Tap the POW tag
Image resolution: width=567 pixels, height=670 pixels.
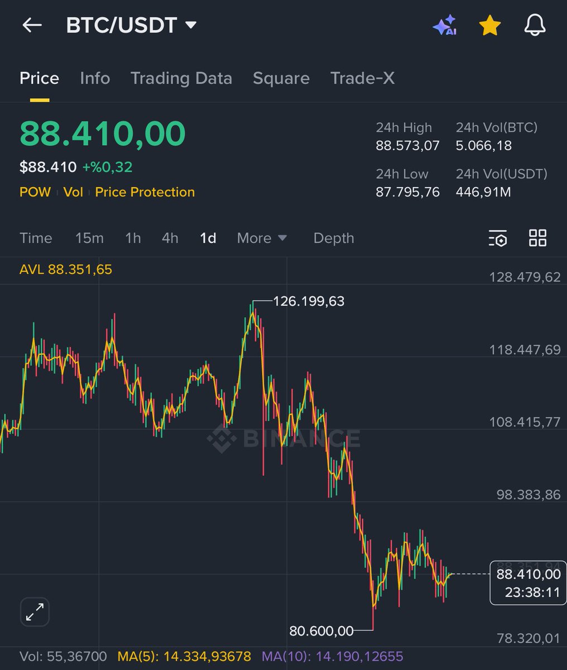point(35,192)
